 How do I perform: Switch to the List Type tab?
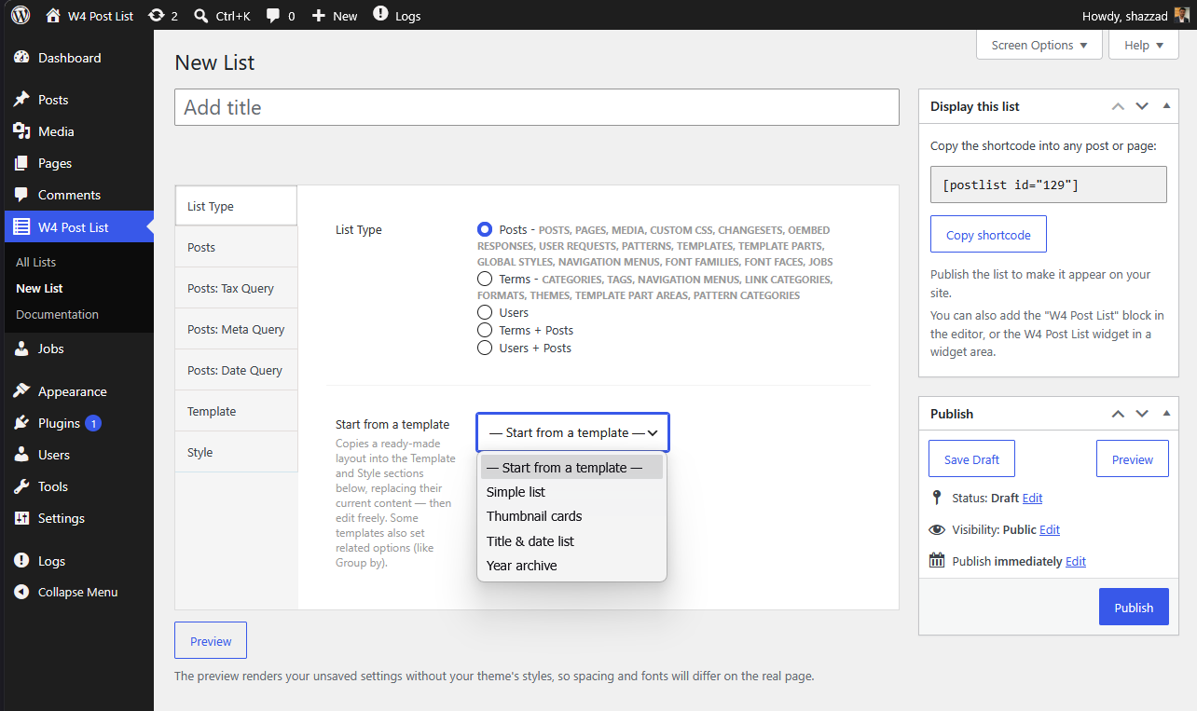[x=236, y=206]
